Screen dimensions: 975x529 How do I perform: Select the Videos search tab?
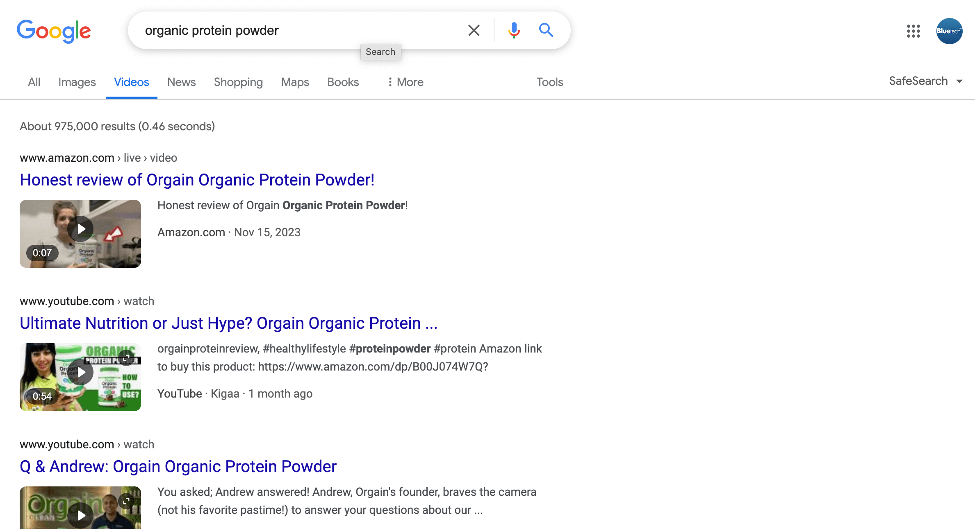click(130, 82)
